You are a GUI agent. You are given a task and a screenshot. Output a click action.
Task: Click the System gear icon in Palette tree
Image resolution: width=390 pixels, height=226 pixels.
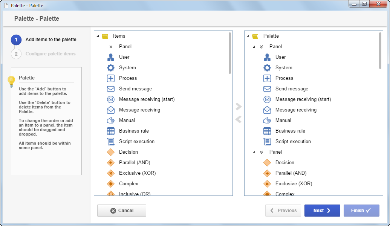267,68
